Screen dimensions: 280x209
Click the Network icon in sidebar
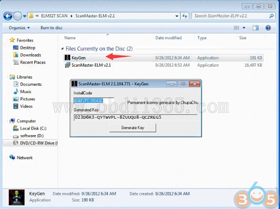click(12, 157)
